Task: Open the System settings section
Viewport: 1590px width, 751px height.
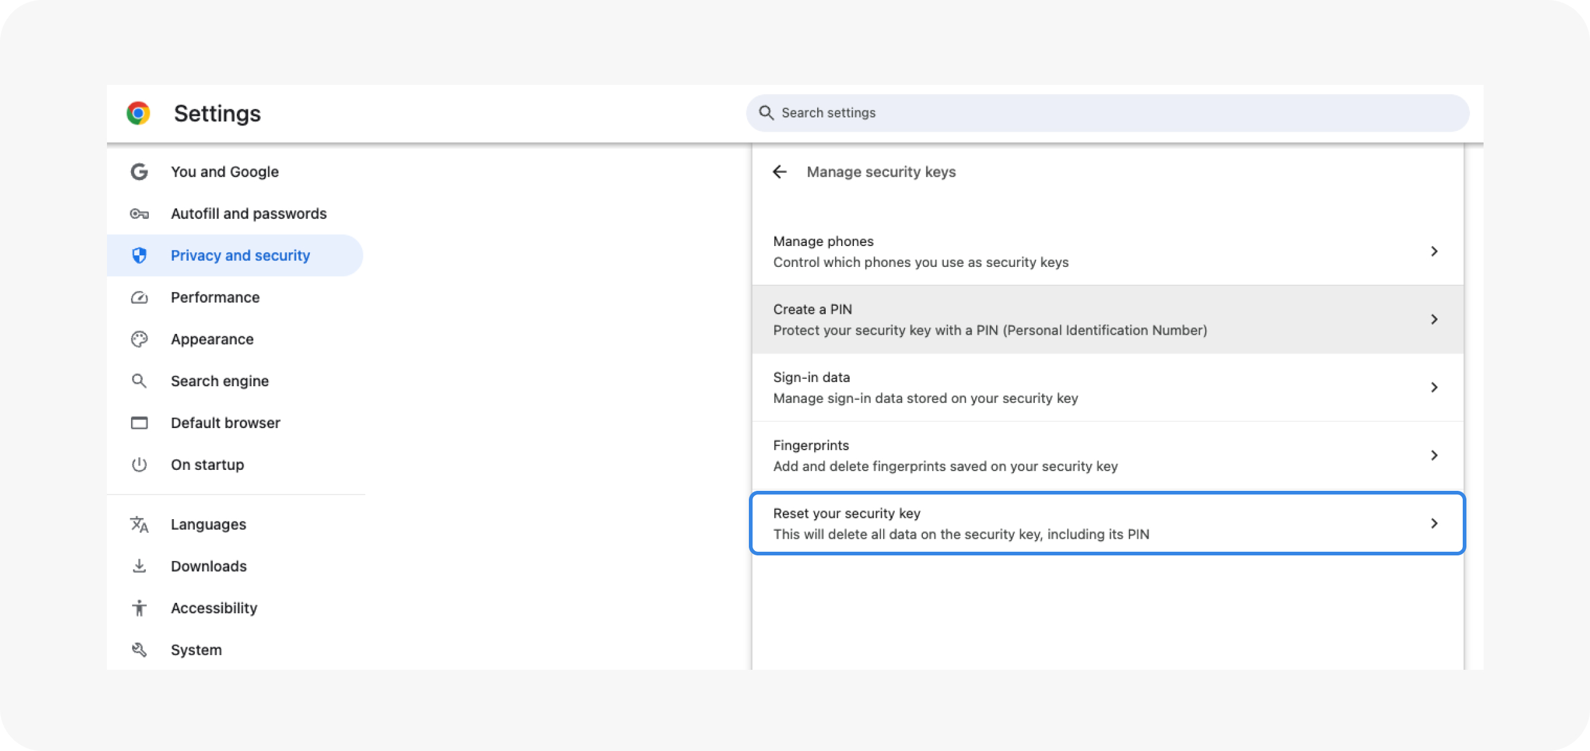Action: coord(196,650)
